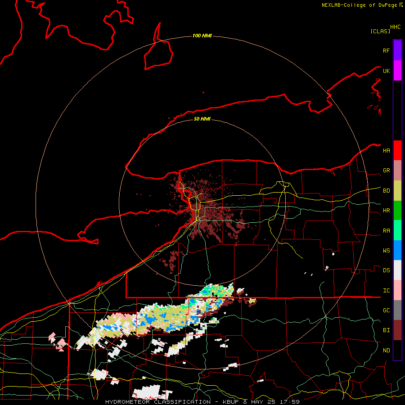This screenshot has width=405, height=405.
Task: Click the WS legend label
Action: click(x=386, y=250)
